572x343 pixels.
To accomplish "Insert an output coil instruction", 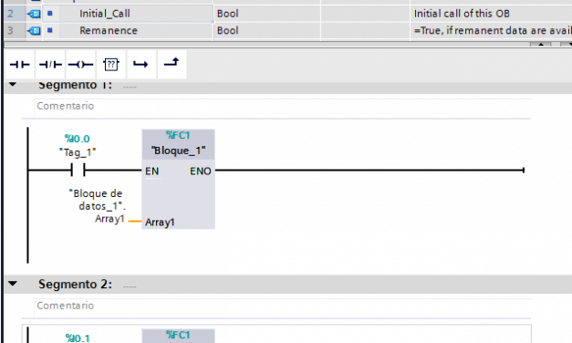I will pos(80,65).
